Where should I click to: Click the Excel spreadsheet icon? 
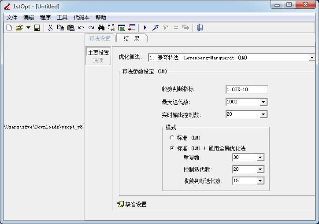coord(122,28)
